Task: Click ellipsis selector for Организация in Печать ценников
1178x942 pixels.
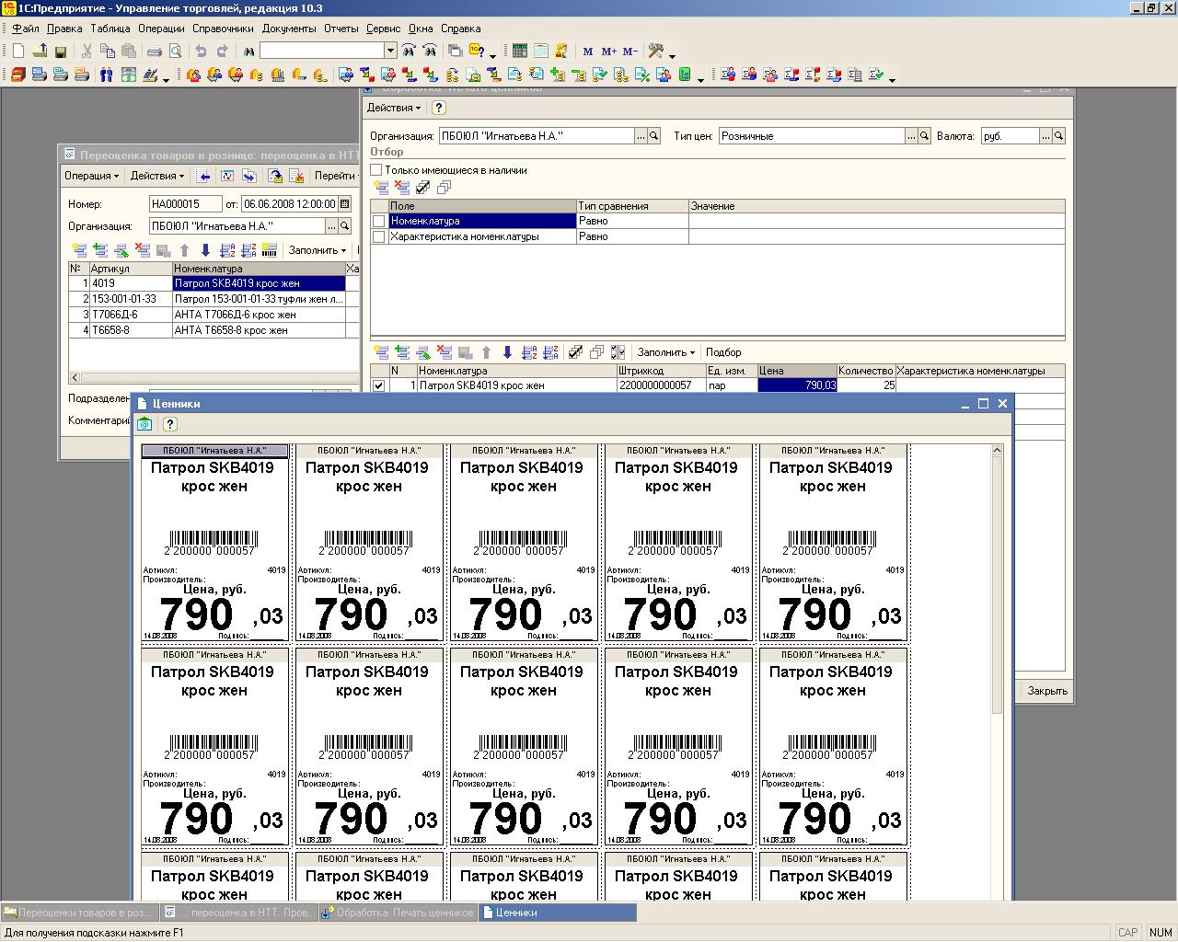Action: coord(641,136)
